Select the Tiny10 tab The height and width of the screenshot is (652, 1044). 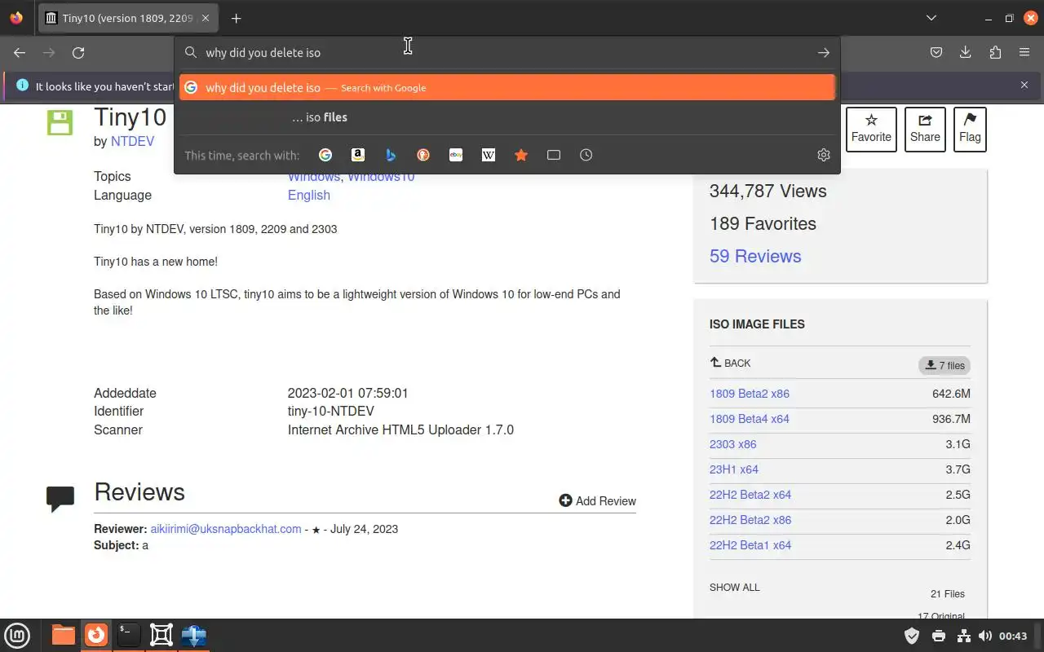click(128, 18)
